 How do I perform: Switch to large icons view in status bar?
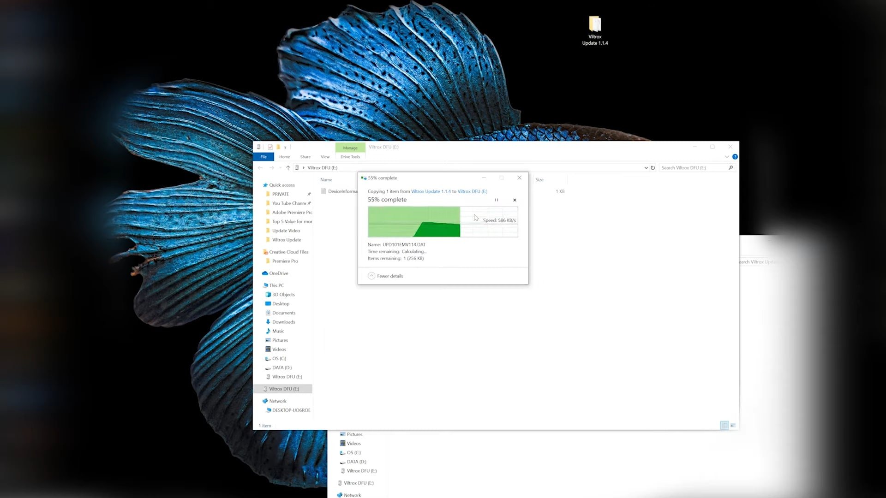point(733,425)
